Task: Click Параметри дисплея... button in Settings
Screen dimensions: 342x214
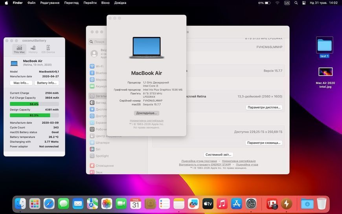Action: tap(264, 107)
